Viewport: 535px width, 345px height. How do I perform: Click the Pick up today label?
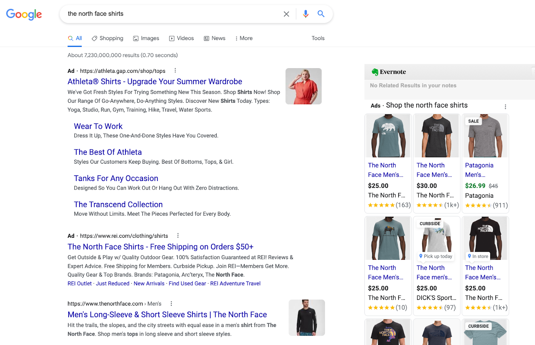click(x=435, y=256)
